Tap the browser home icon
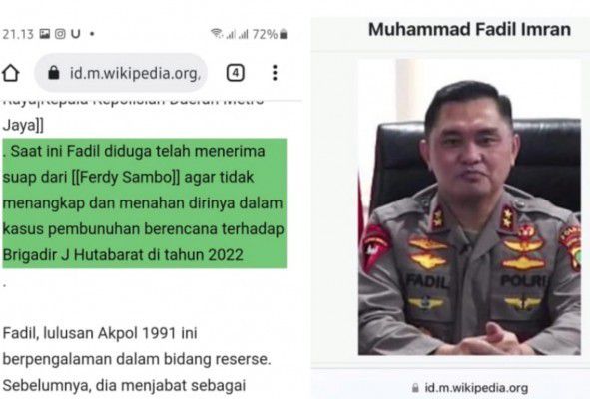This screenshot has width=590, height=399. point(11,73)
